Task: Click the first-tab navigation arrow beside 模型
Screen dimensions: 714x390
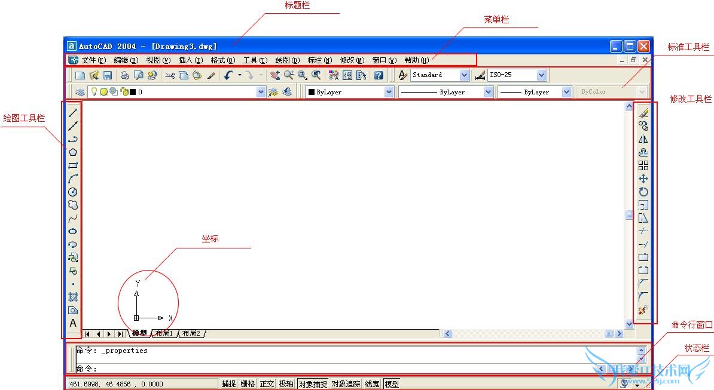Action: click(87, 334)
